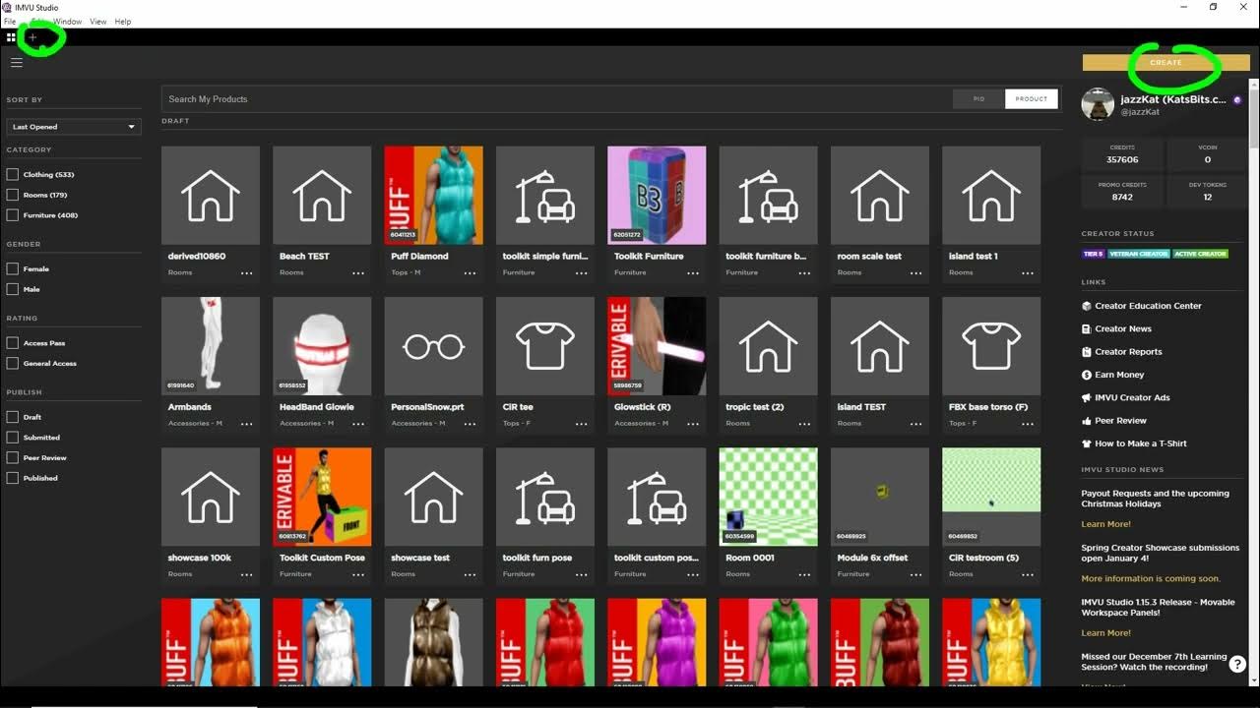Click jazzKat profile avatar
This screenshot has width=1260, height=708.
tap(1098, 103)
